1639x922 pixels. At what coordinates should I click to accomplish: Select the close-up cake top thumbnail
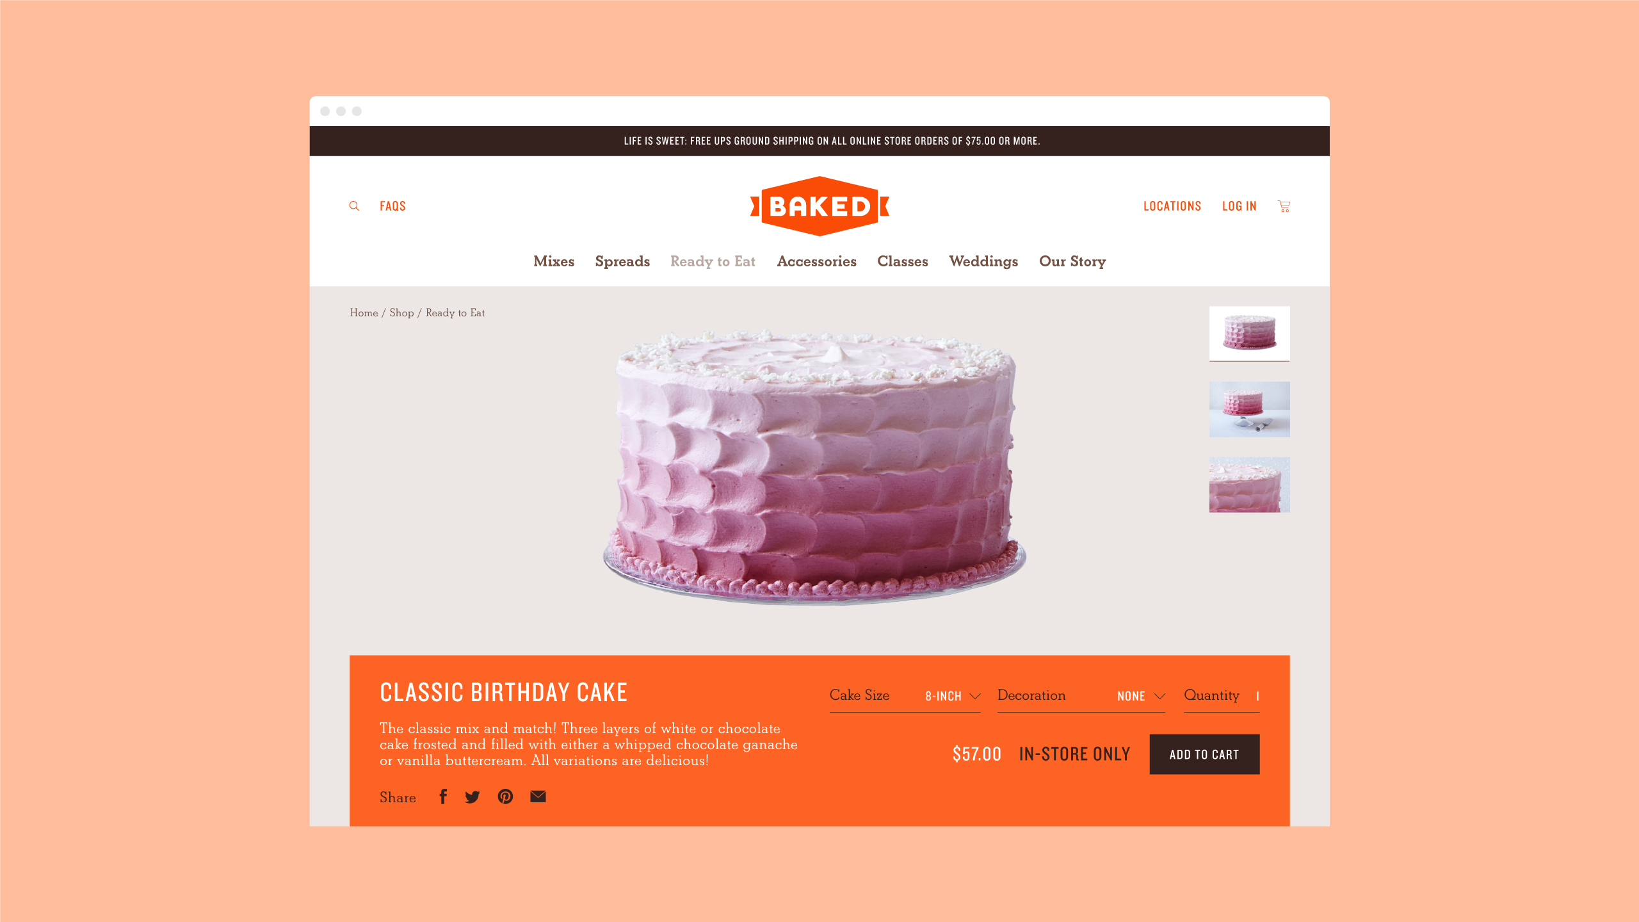1249,485
